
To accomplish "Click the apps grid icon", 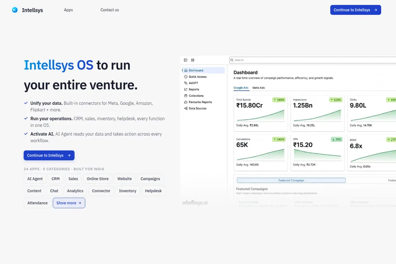I will tap(193, 60).
